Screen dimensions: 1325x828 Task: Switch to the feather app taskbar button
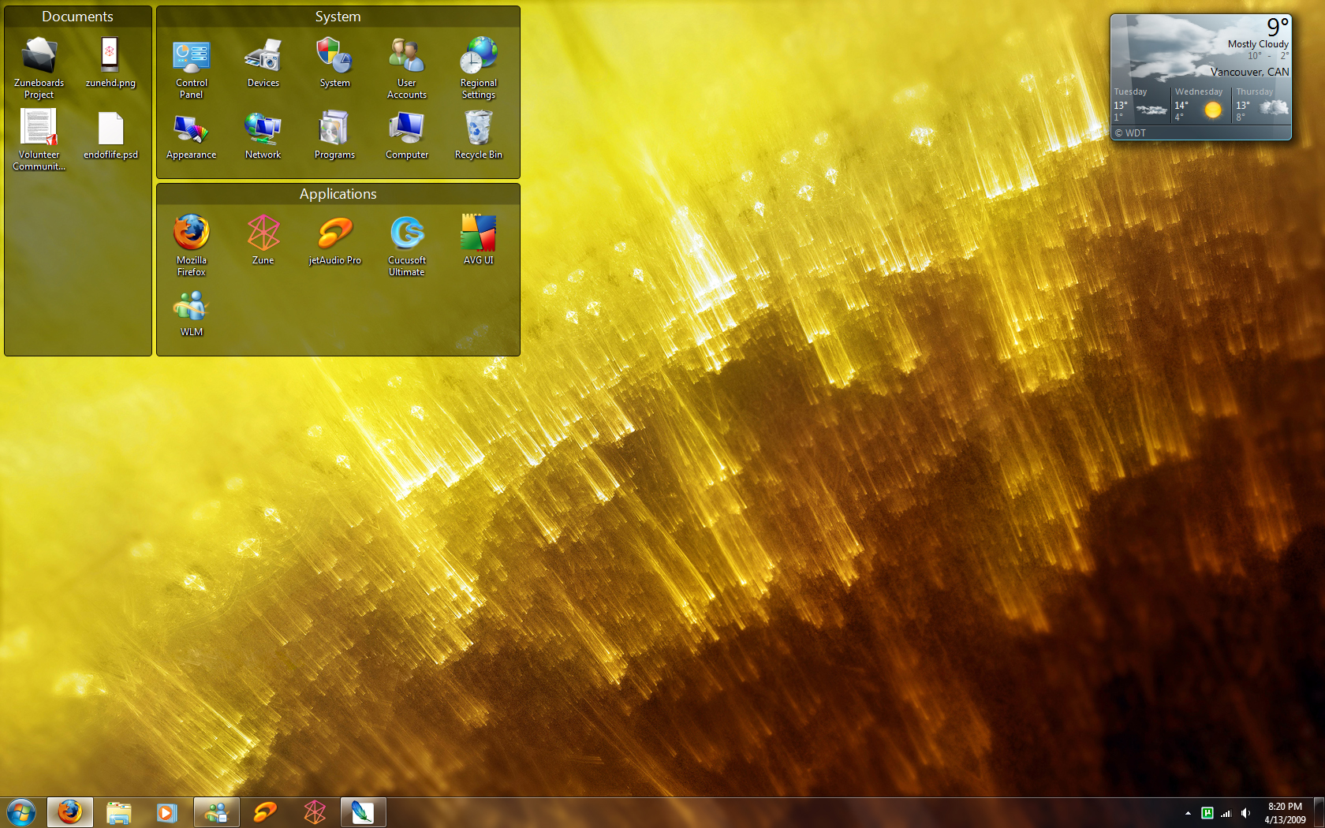click(364, 812)
